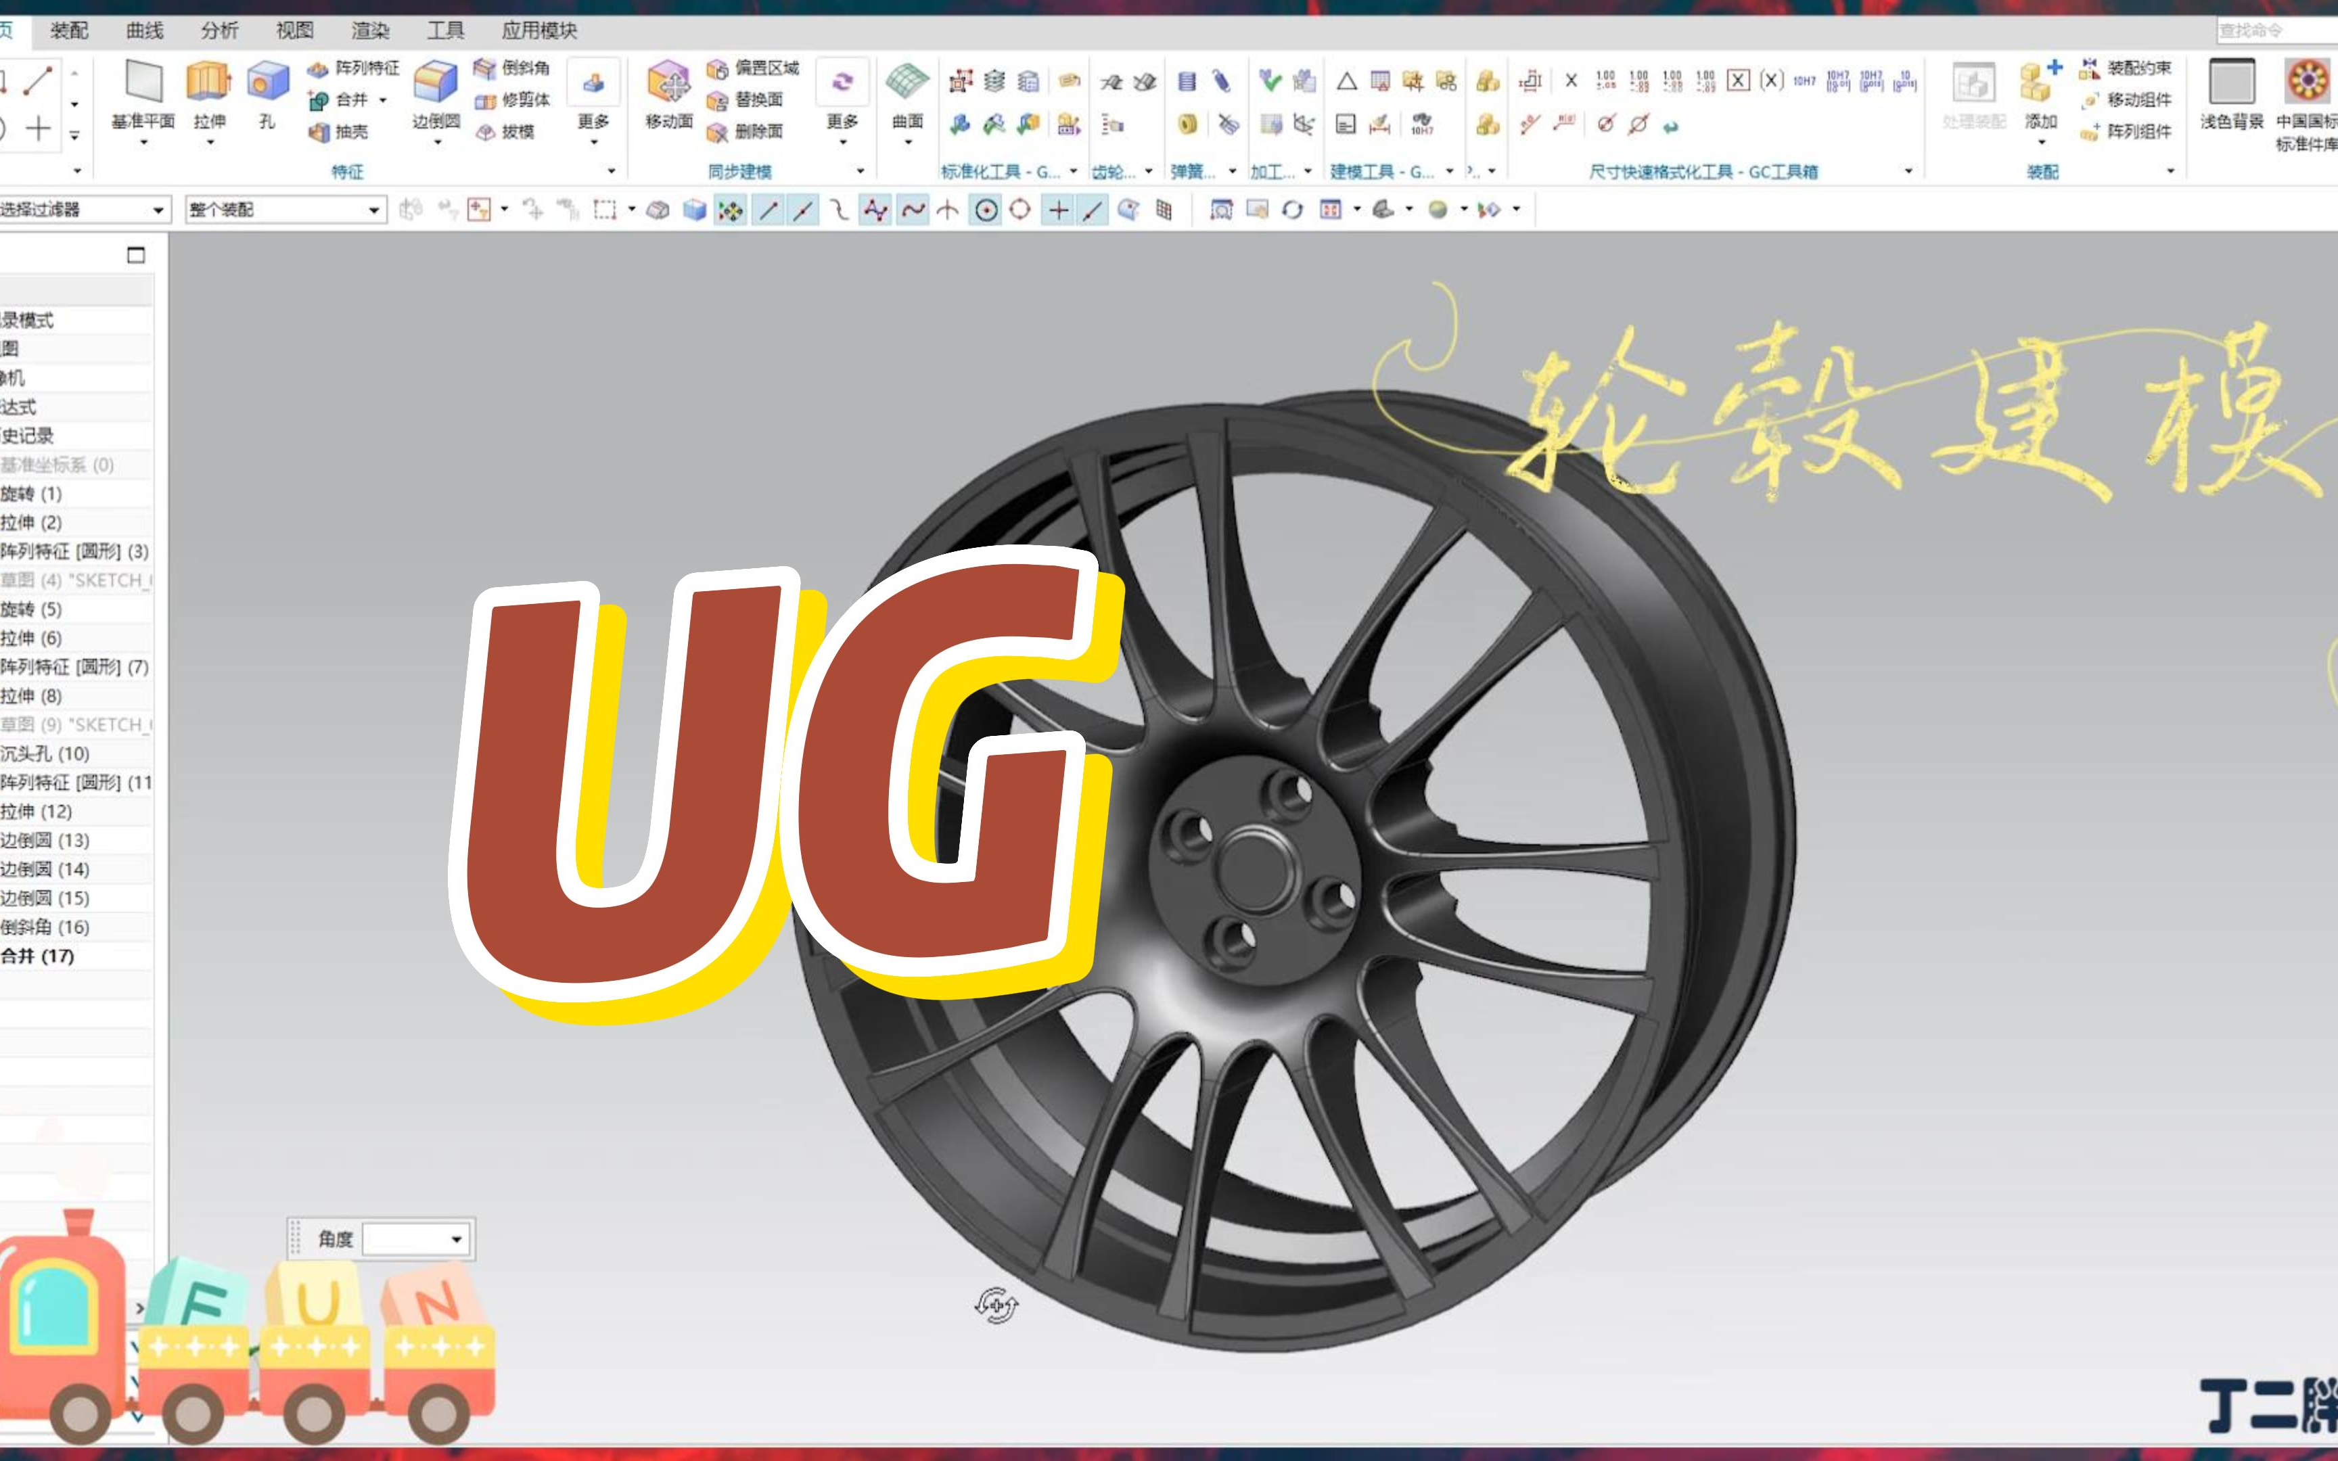
Task: Click the 添加 add component icon
Action: (2040, 83)
